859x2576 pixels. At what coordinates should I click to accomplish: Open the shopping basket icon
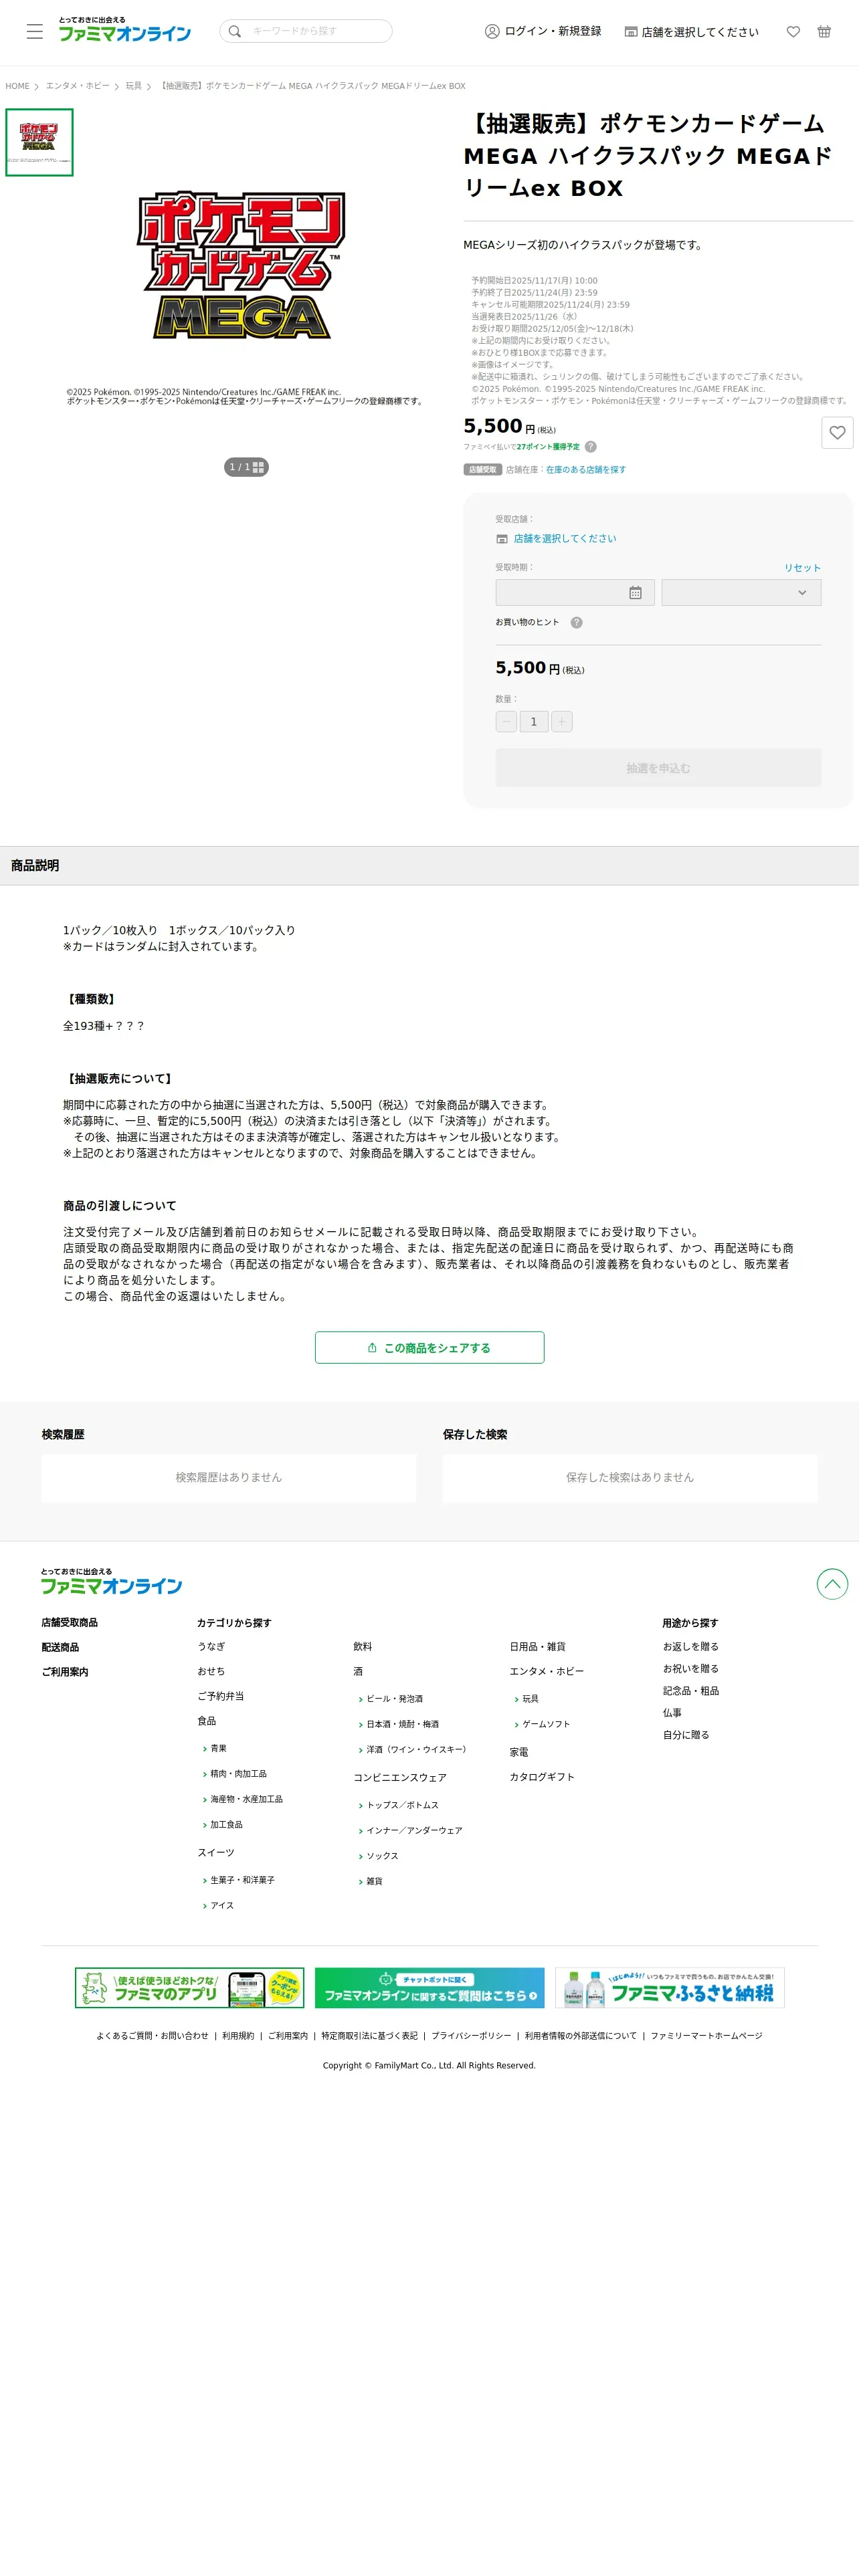tap(824, 32)
